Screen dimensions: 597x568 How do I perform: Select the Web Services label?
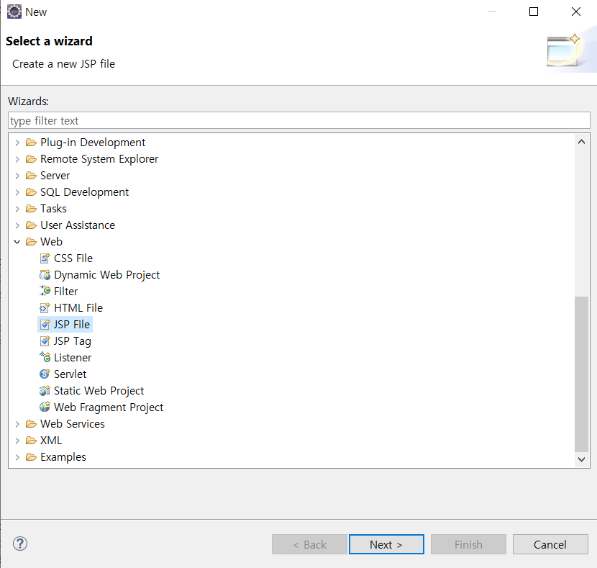(73, 423)
